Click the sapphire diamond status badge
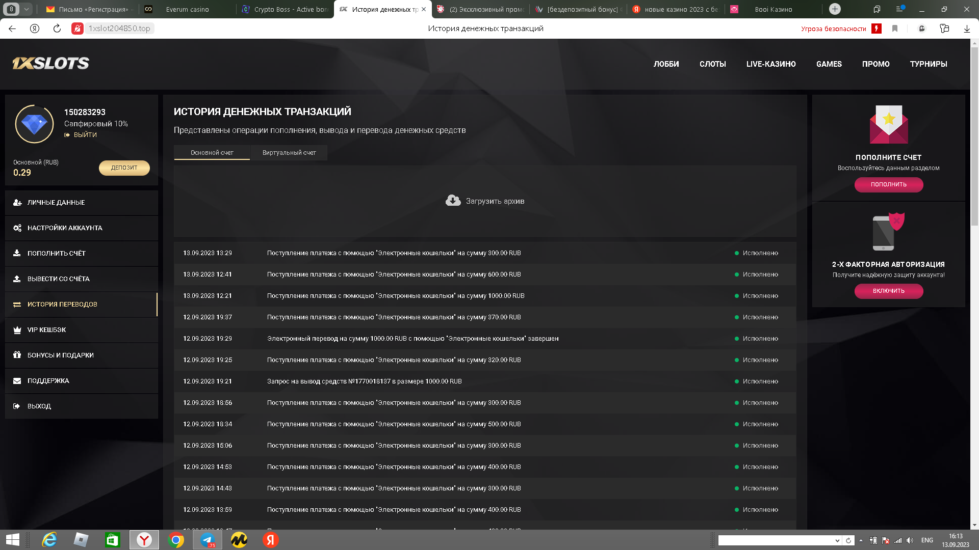This screenshot has height=550, width=979. 34,124
